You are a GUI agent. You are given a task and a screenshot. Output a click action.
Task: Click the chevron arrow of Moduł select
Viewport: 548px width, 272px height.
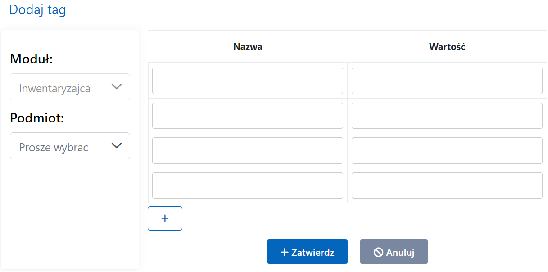pyautogui.click(x=117, y=86)
